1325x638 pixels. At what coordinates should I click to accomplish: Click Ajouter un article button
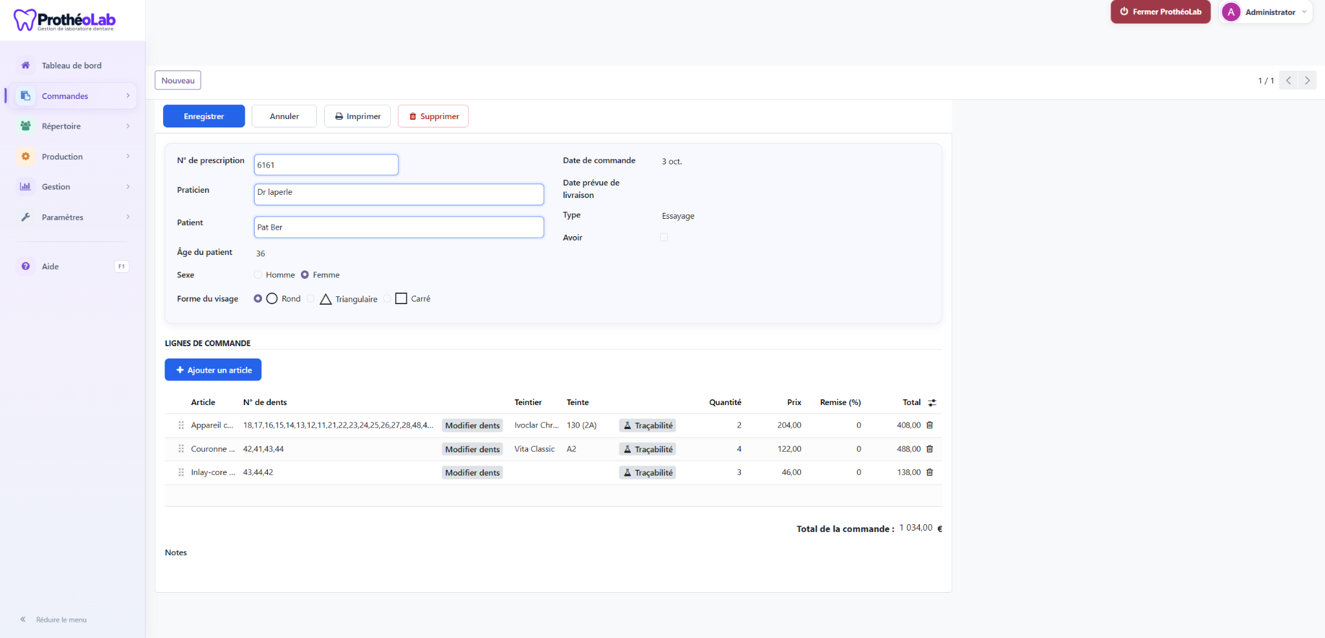pyautogui.click(x=213, y=370)
